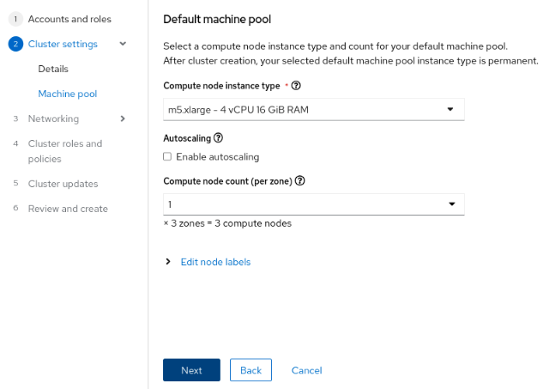543x389 pixels.
Task: Select Cluster roles and policies step
Action: click(65, 151)
